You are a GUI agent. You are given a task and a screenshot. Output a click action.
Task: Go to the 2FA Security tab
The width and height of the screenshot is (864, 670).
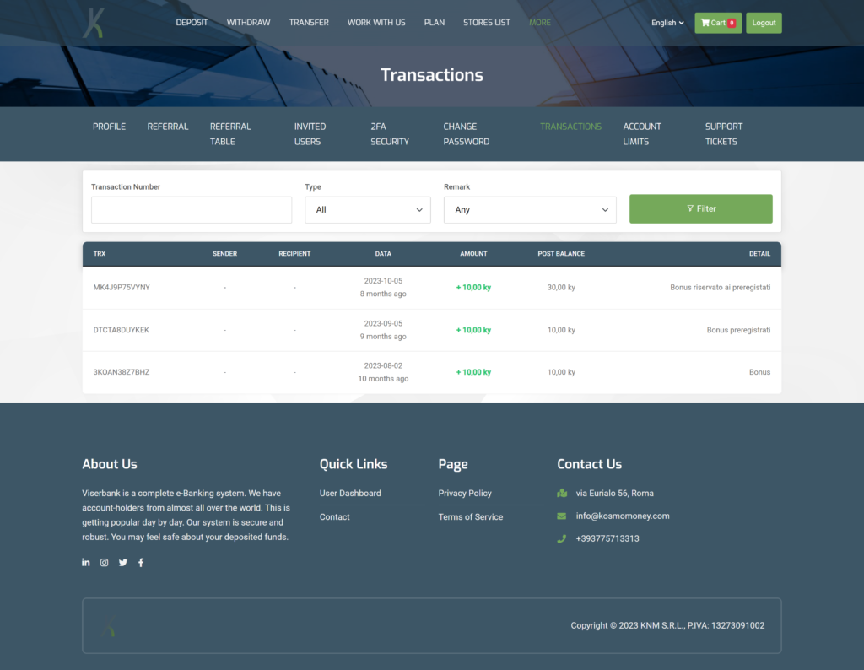point(389,133)
